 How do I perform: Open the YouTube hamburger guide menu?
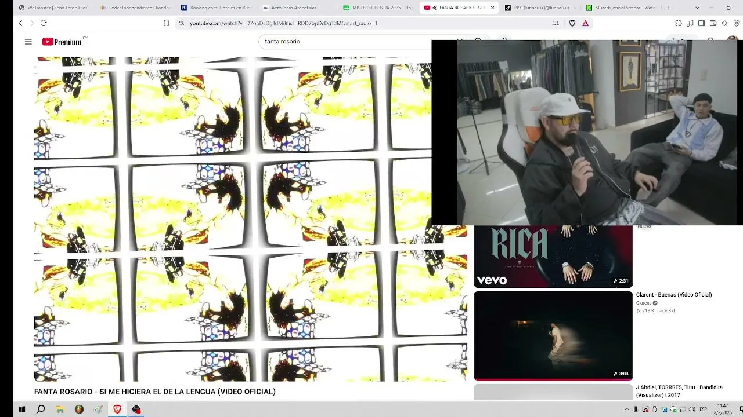(x=28, y=42)
